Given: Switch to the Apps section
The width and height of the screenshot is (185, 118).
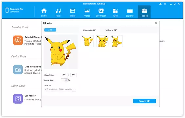Looking at the screenshot, I should pos(115,12).
